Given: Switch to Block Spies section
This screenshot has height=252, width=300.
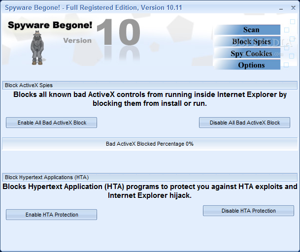Looking at the screenshot, I should pos(247,41).
